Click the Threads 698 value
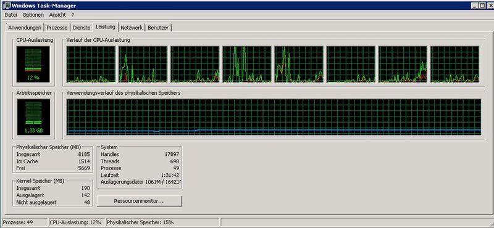Screen dimensions: 494x228 coord(175,161)
